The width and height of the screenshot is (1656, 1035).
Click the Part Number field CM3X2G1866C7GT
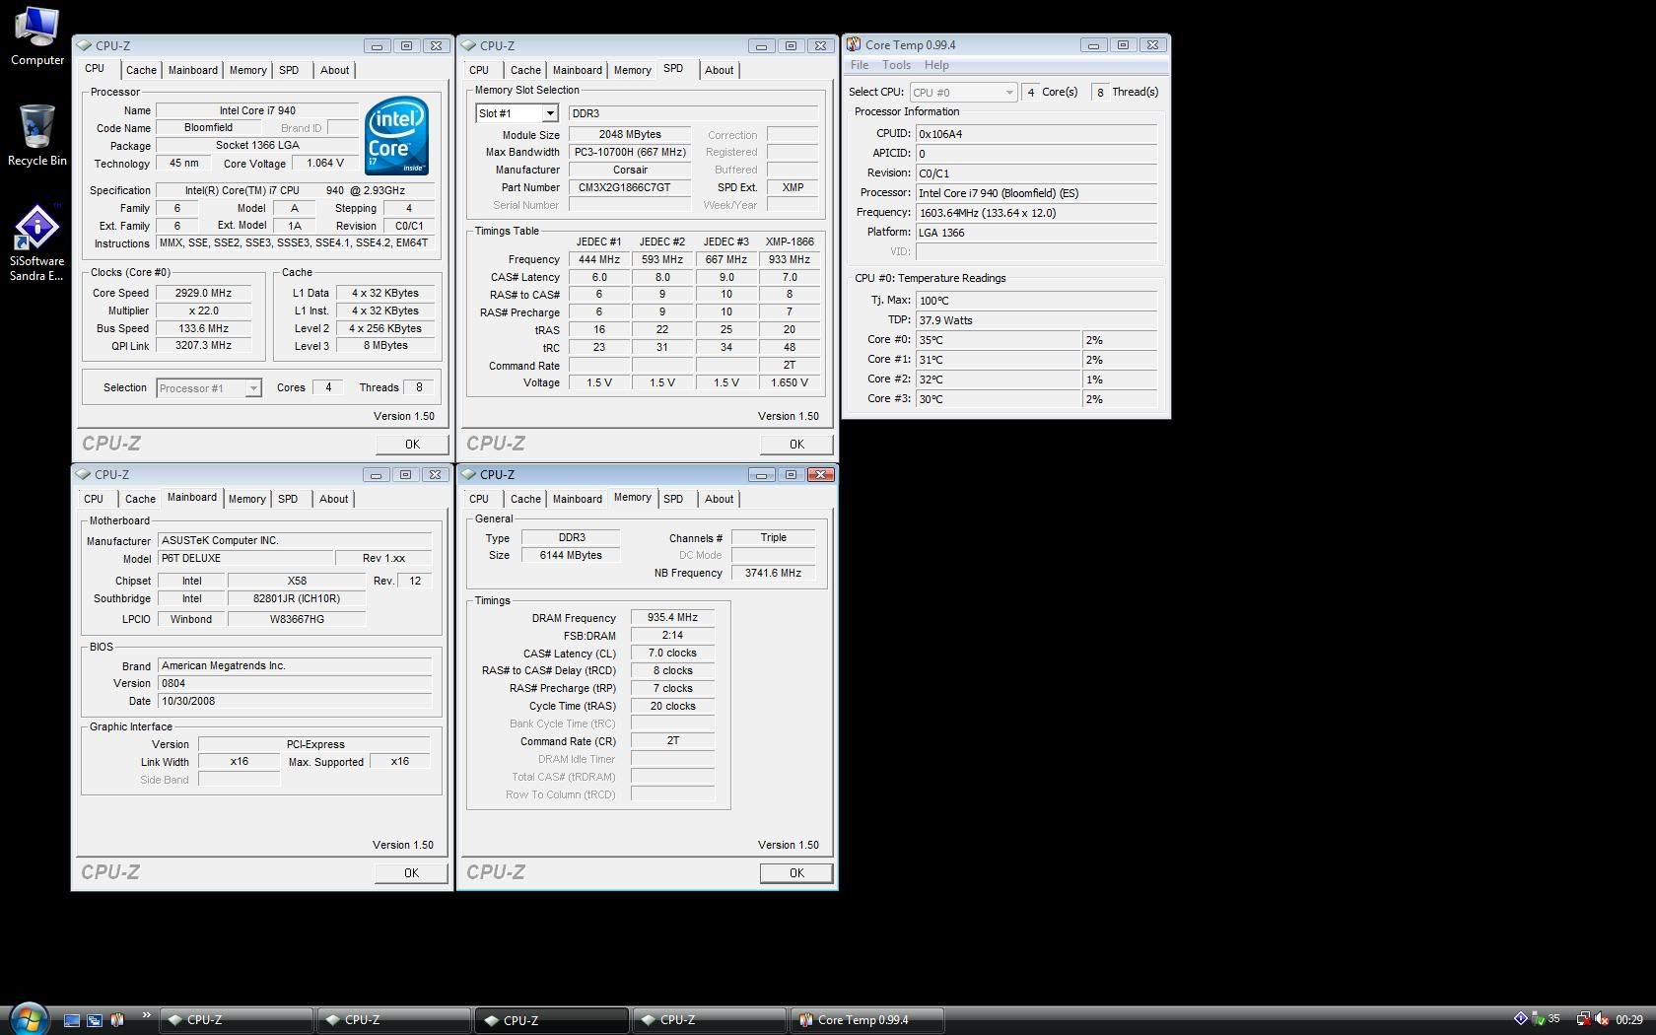point(628,187)
